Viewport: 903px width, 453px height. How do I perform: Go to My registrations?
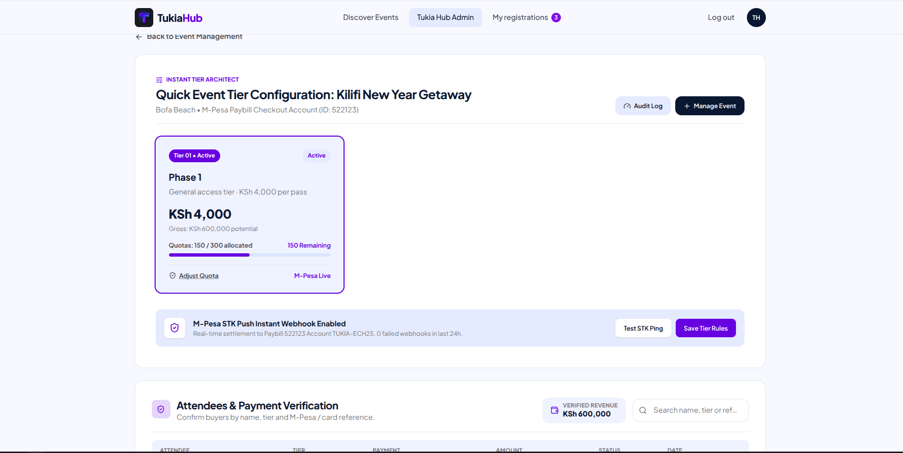pos(526,18)
